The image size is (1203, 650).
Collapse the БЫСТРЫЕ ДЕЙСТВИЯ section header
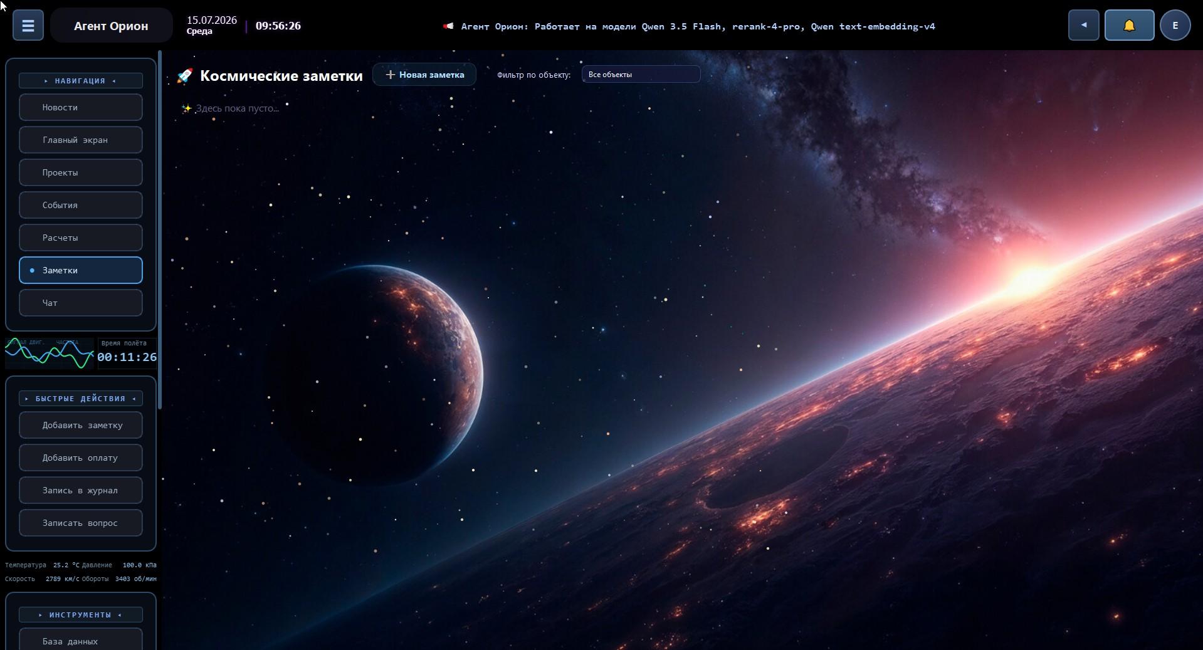(x=80, y=399)
